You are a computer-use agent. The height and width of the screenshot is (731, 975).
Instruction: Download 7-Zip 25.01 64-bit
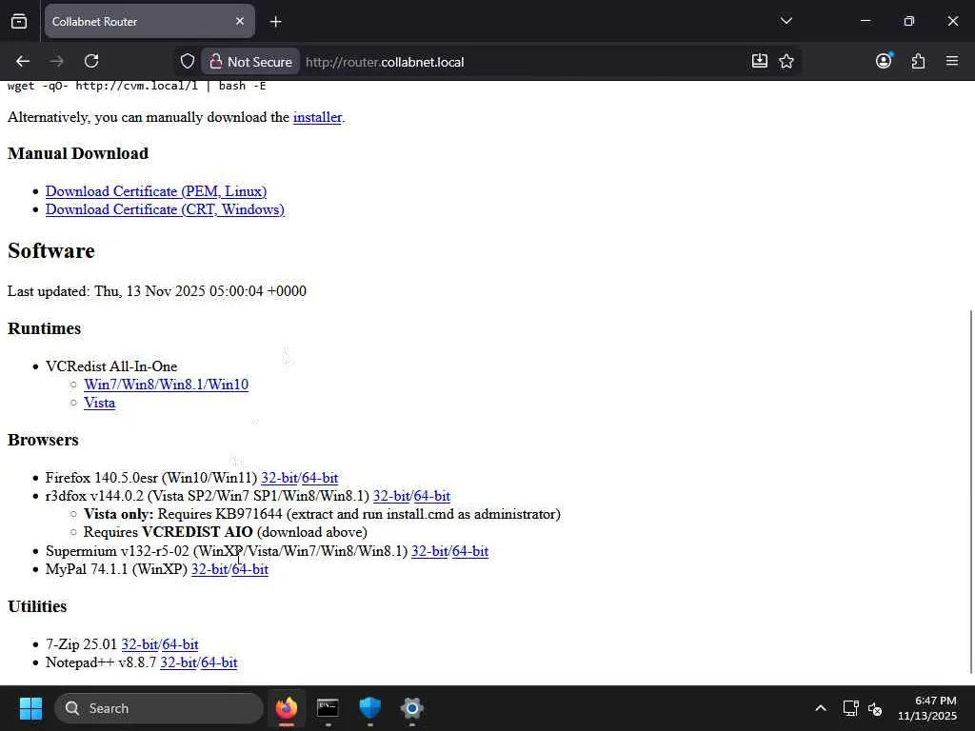180,644
